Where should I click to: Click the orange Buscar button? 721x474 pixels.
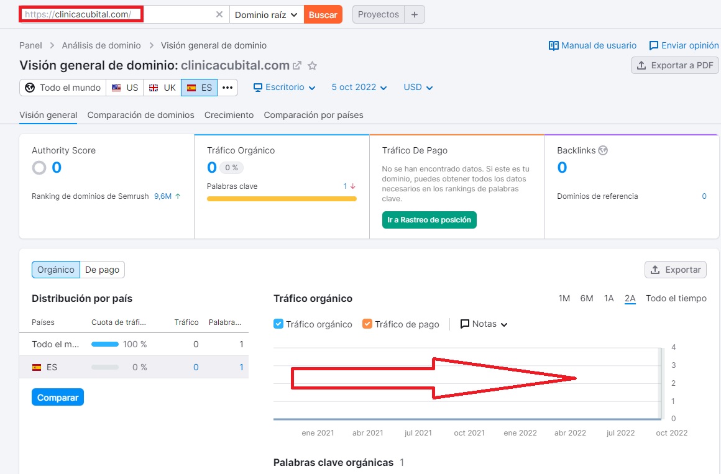click(x=323, y=14)
